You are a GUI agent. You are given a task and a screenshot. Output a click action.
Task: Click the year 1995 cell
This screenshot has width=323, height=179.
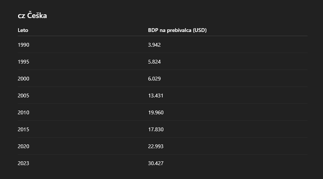point(23,62)
